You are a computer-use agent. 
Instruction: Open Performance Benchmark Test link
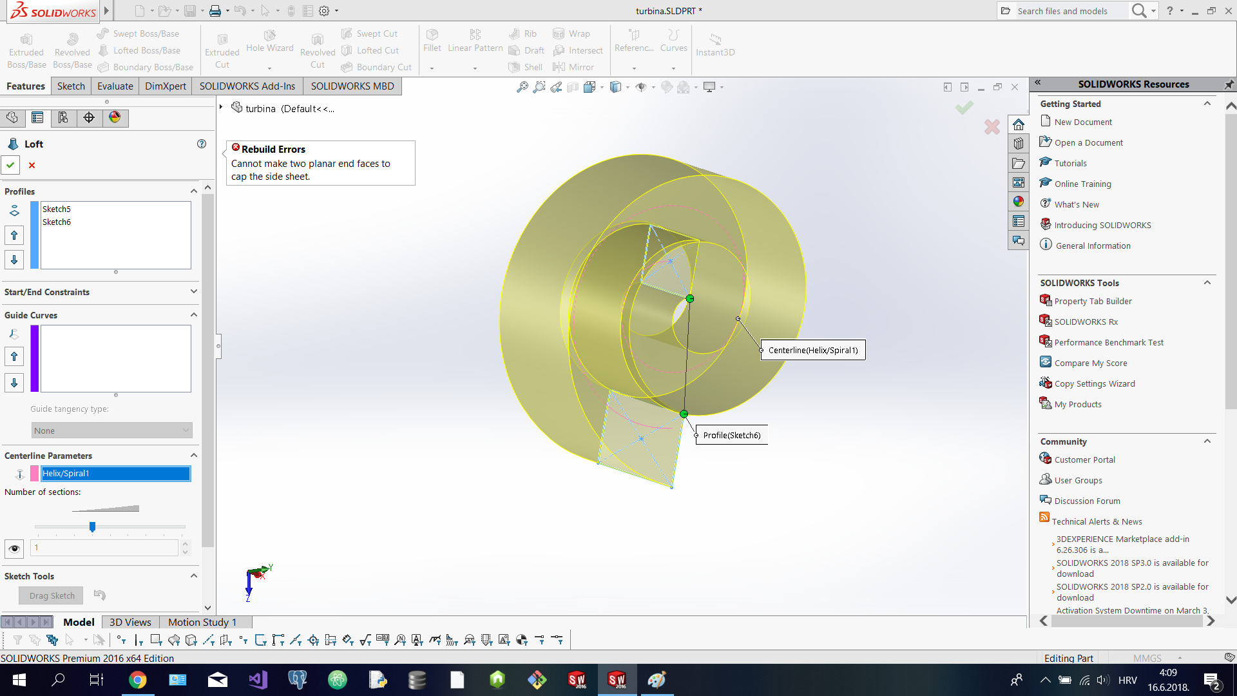(x=1108, y=342)
